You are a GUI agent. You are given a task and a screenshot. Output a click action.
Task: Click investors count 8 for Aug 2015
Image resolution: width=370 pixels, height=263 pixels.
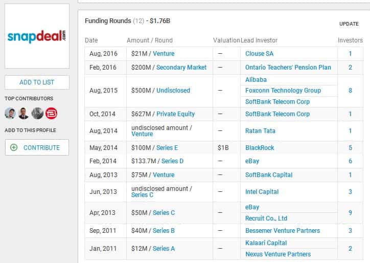click(350, 91)
